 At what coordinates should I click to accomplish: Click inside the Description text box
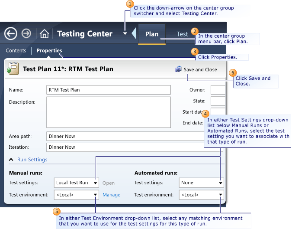click(x=109, y=112)
